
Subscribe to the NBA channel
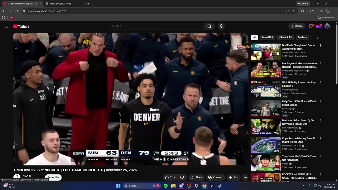[53, 177]
